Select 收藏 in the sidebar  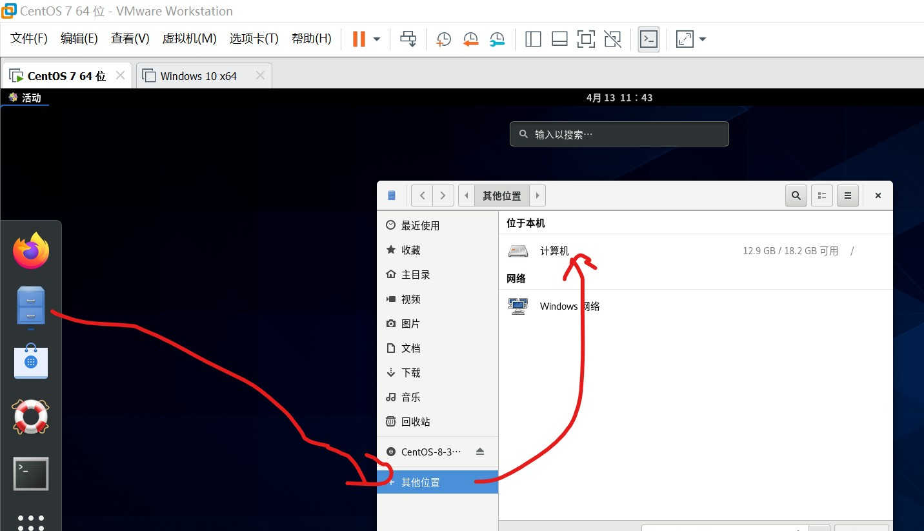point(437,250)
